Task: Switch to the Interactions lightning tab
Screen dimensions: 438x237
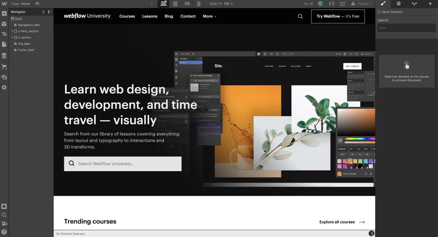Action: coord(430,4)
